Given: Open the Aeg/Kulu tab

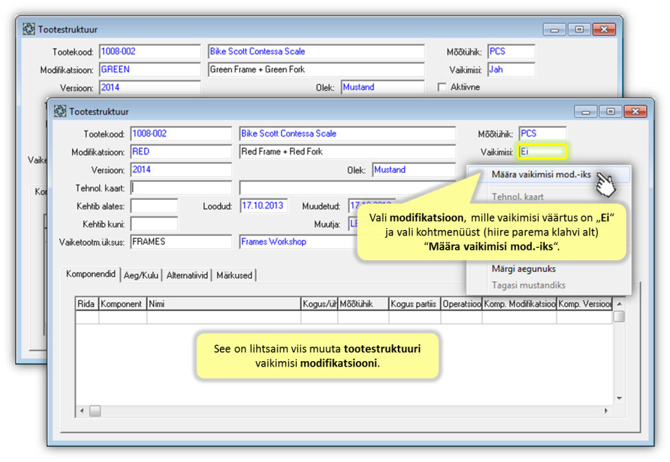Looking at the screenshot, I should [x=141, y=275].
